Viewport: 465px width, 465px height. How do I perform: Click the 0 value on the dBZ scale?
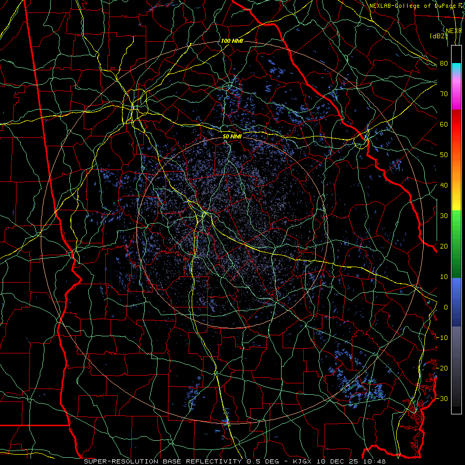click(x=446, y=307)
